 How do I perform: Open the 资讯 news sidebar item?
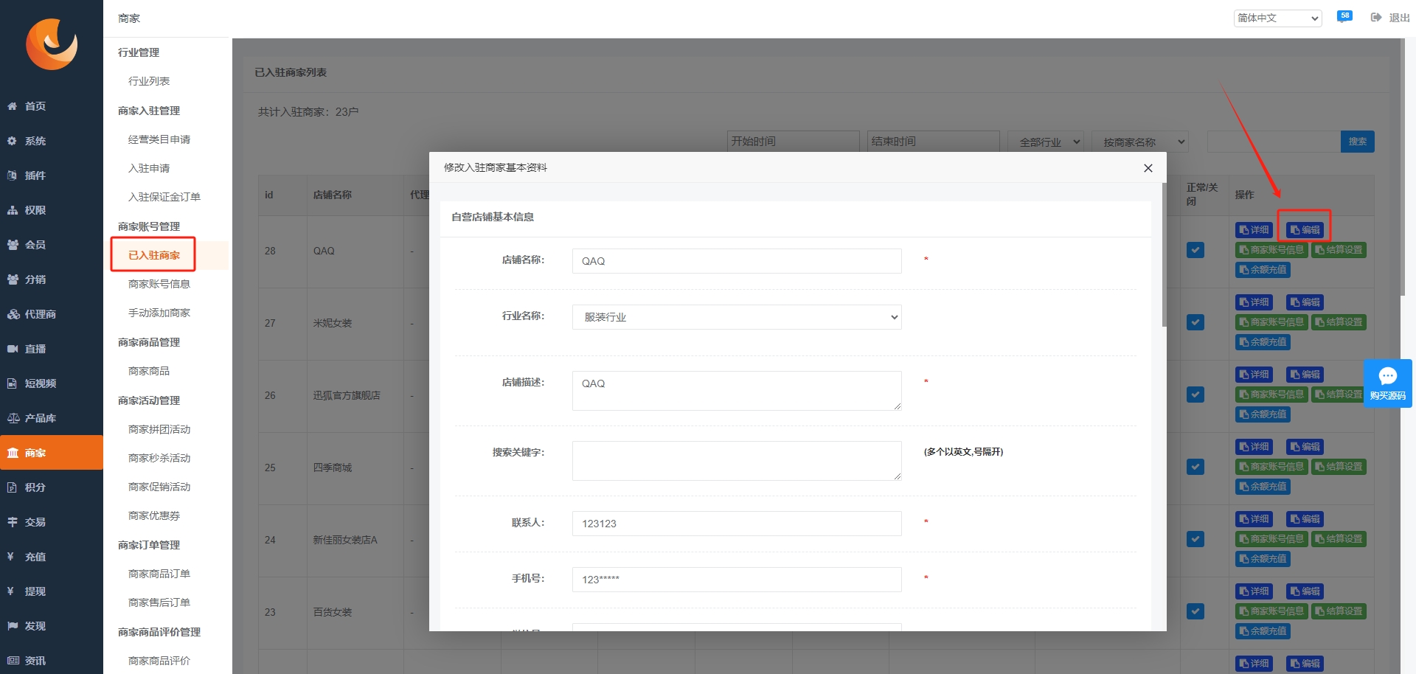[52, 661]
